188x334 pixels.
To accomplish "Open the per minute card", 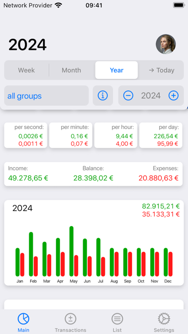I will click(70, 135).
